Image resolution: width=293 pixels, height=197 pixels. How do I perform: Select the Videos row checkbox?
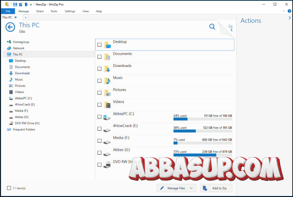(99, 104)
